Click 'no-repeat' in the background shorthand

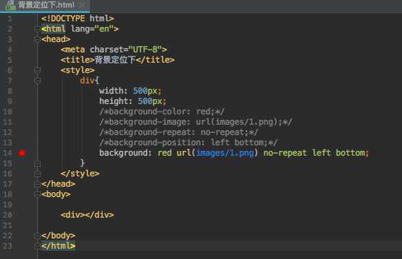pyautogui.click(x=285, y=153)
